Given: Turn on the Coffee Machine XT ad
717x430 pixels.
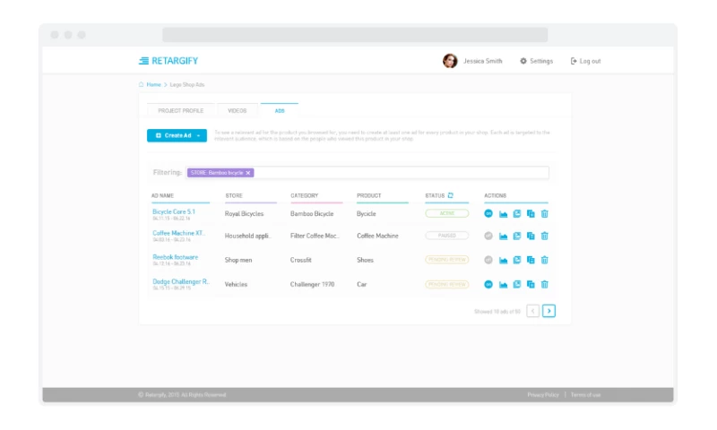Looking at the screenshot, I should [x=488, y=236].
